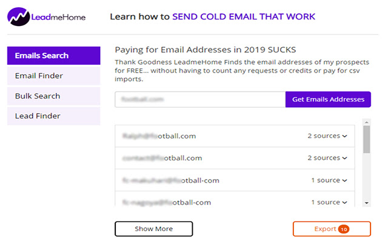Switch to Email Finder in sidebar

(x=54, y=76)
